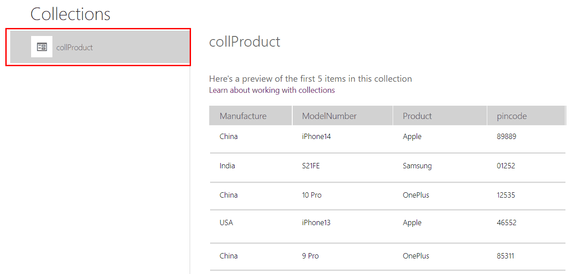
Task: Click the 10 Pro model cell
Action: (x=312, y=195)
